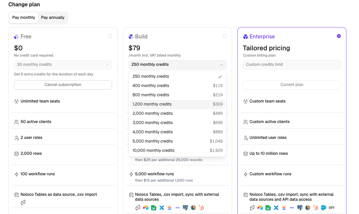Click Google Sheets icon in Build plan

pos(154,208)
